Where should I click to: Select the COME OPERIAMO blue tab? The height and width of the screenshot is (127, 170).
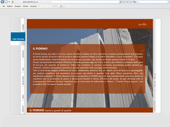point(18,37)
